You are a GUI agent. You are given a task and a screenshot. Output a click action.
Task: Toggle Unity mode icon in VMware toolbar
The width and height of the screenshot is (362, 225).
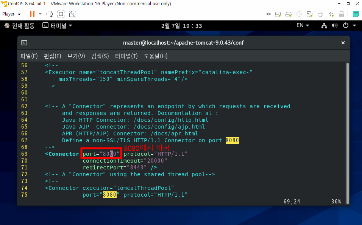click(72, 14)
